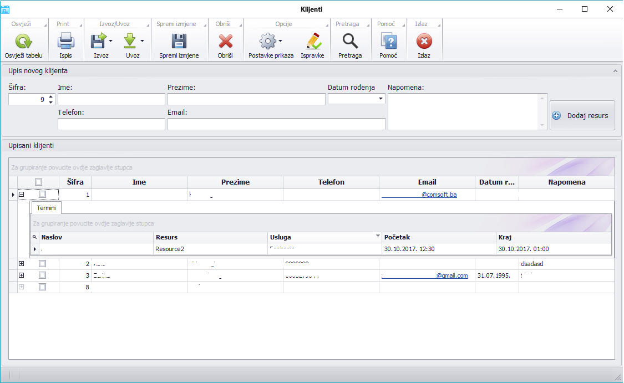Check the checkbox for client row 8
624x383 pixels.
42,287
